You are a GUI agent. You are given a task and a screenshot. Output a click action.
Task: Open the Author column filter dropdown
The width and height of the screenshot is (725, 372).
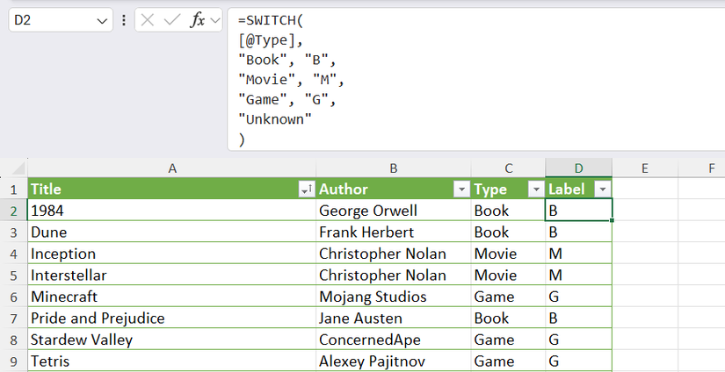[x=462, y=190]
